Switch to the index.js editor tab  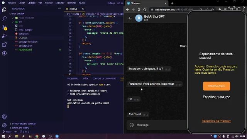(x=73, y=9)
